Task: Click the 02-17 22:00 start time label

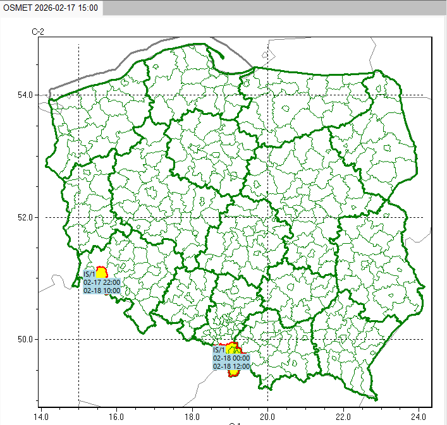Action: click(x=102, y=282)
